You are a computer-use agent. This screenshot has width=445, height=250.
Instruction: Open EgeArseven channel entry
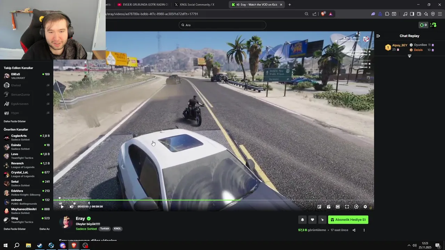(x=26, y=103)
